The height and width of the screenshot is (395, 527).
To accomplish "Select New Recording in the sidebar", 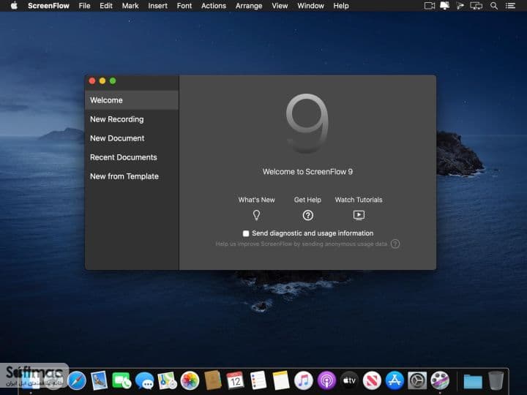I will (x=132, y=119).
